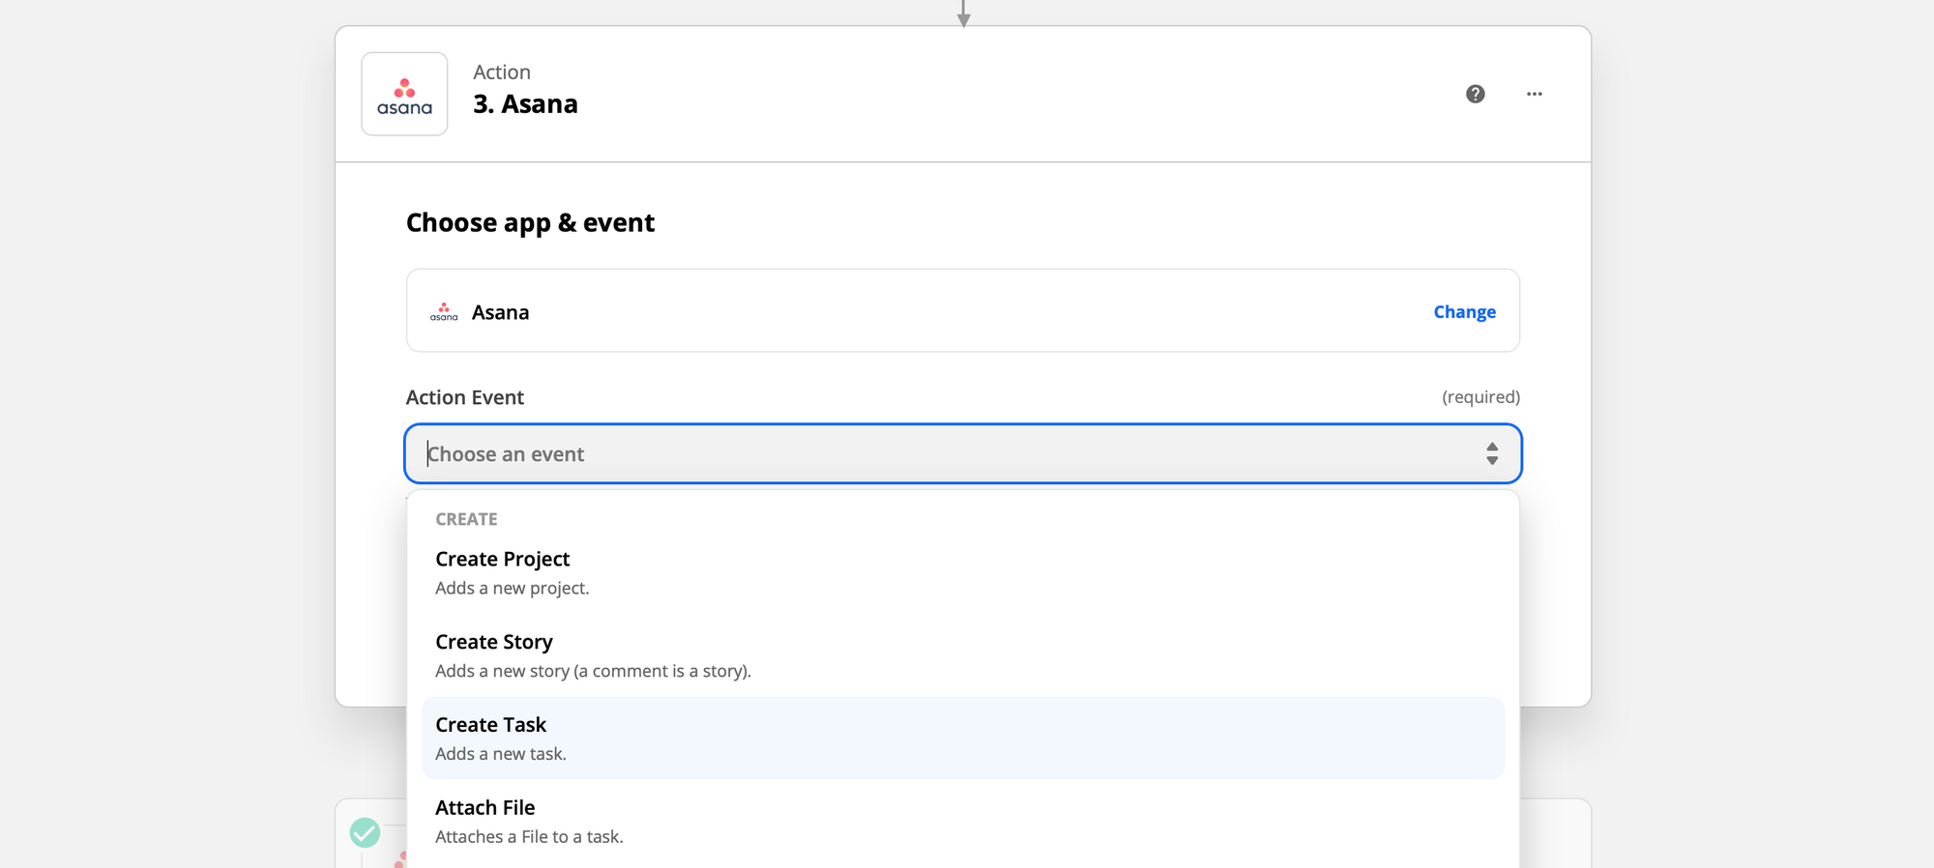This screenshot has height=868, width=1934.
Task: Click the 'Adds a new project.' description
Action: point(512,588)
